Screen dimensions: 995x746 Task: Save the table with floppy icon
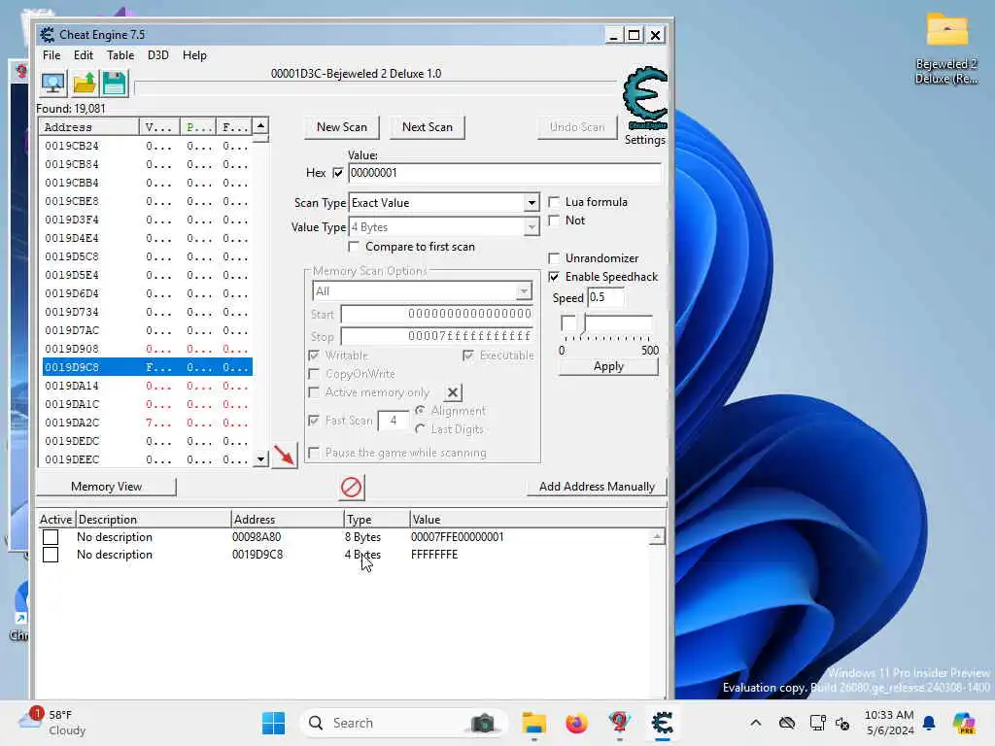115,84
